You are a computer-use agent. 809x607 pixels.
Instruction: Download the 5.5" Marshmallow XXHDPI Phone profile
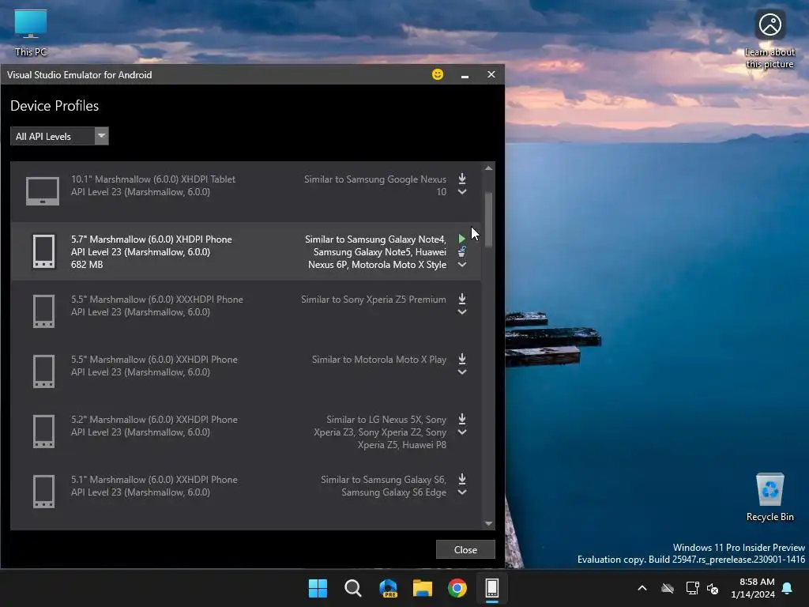pos(462,359)
